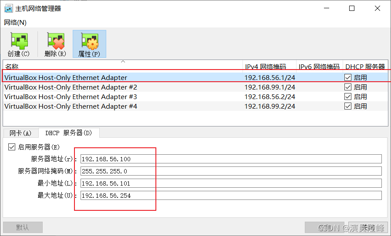Toggle 启用服务器(E) checkbox
Image resolution: width=391 pixels, height=236 pixels.
12,147
